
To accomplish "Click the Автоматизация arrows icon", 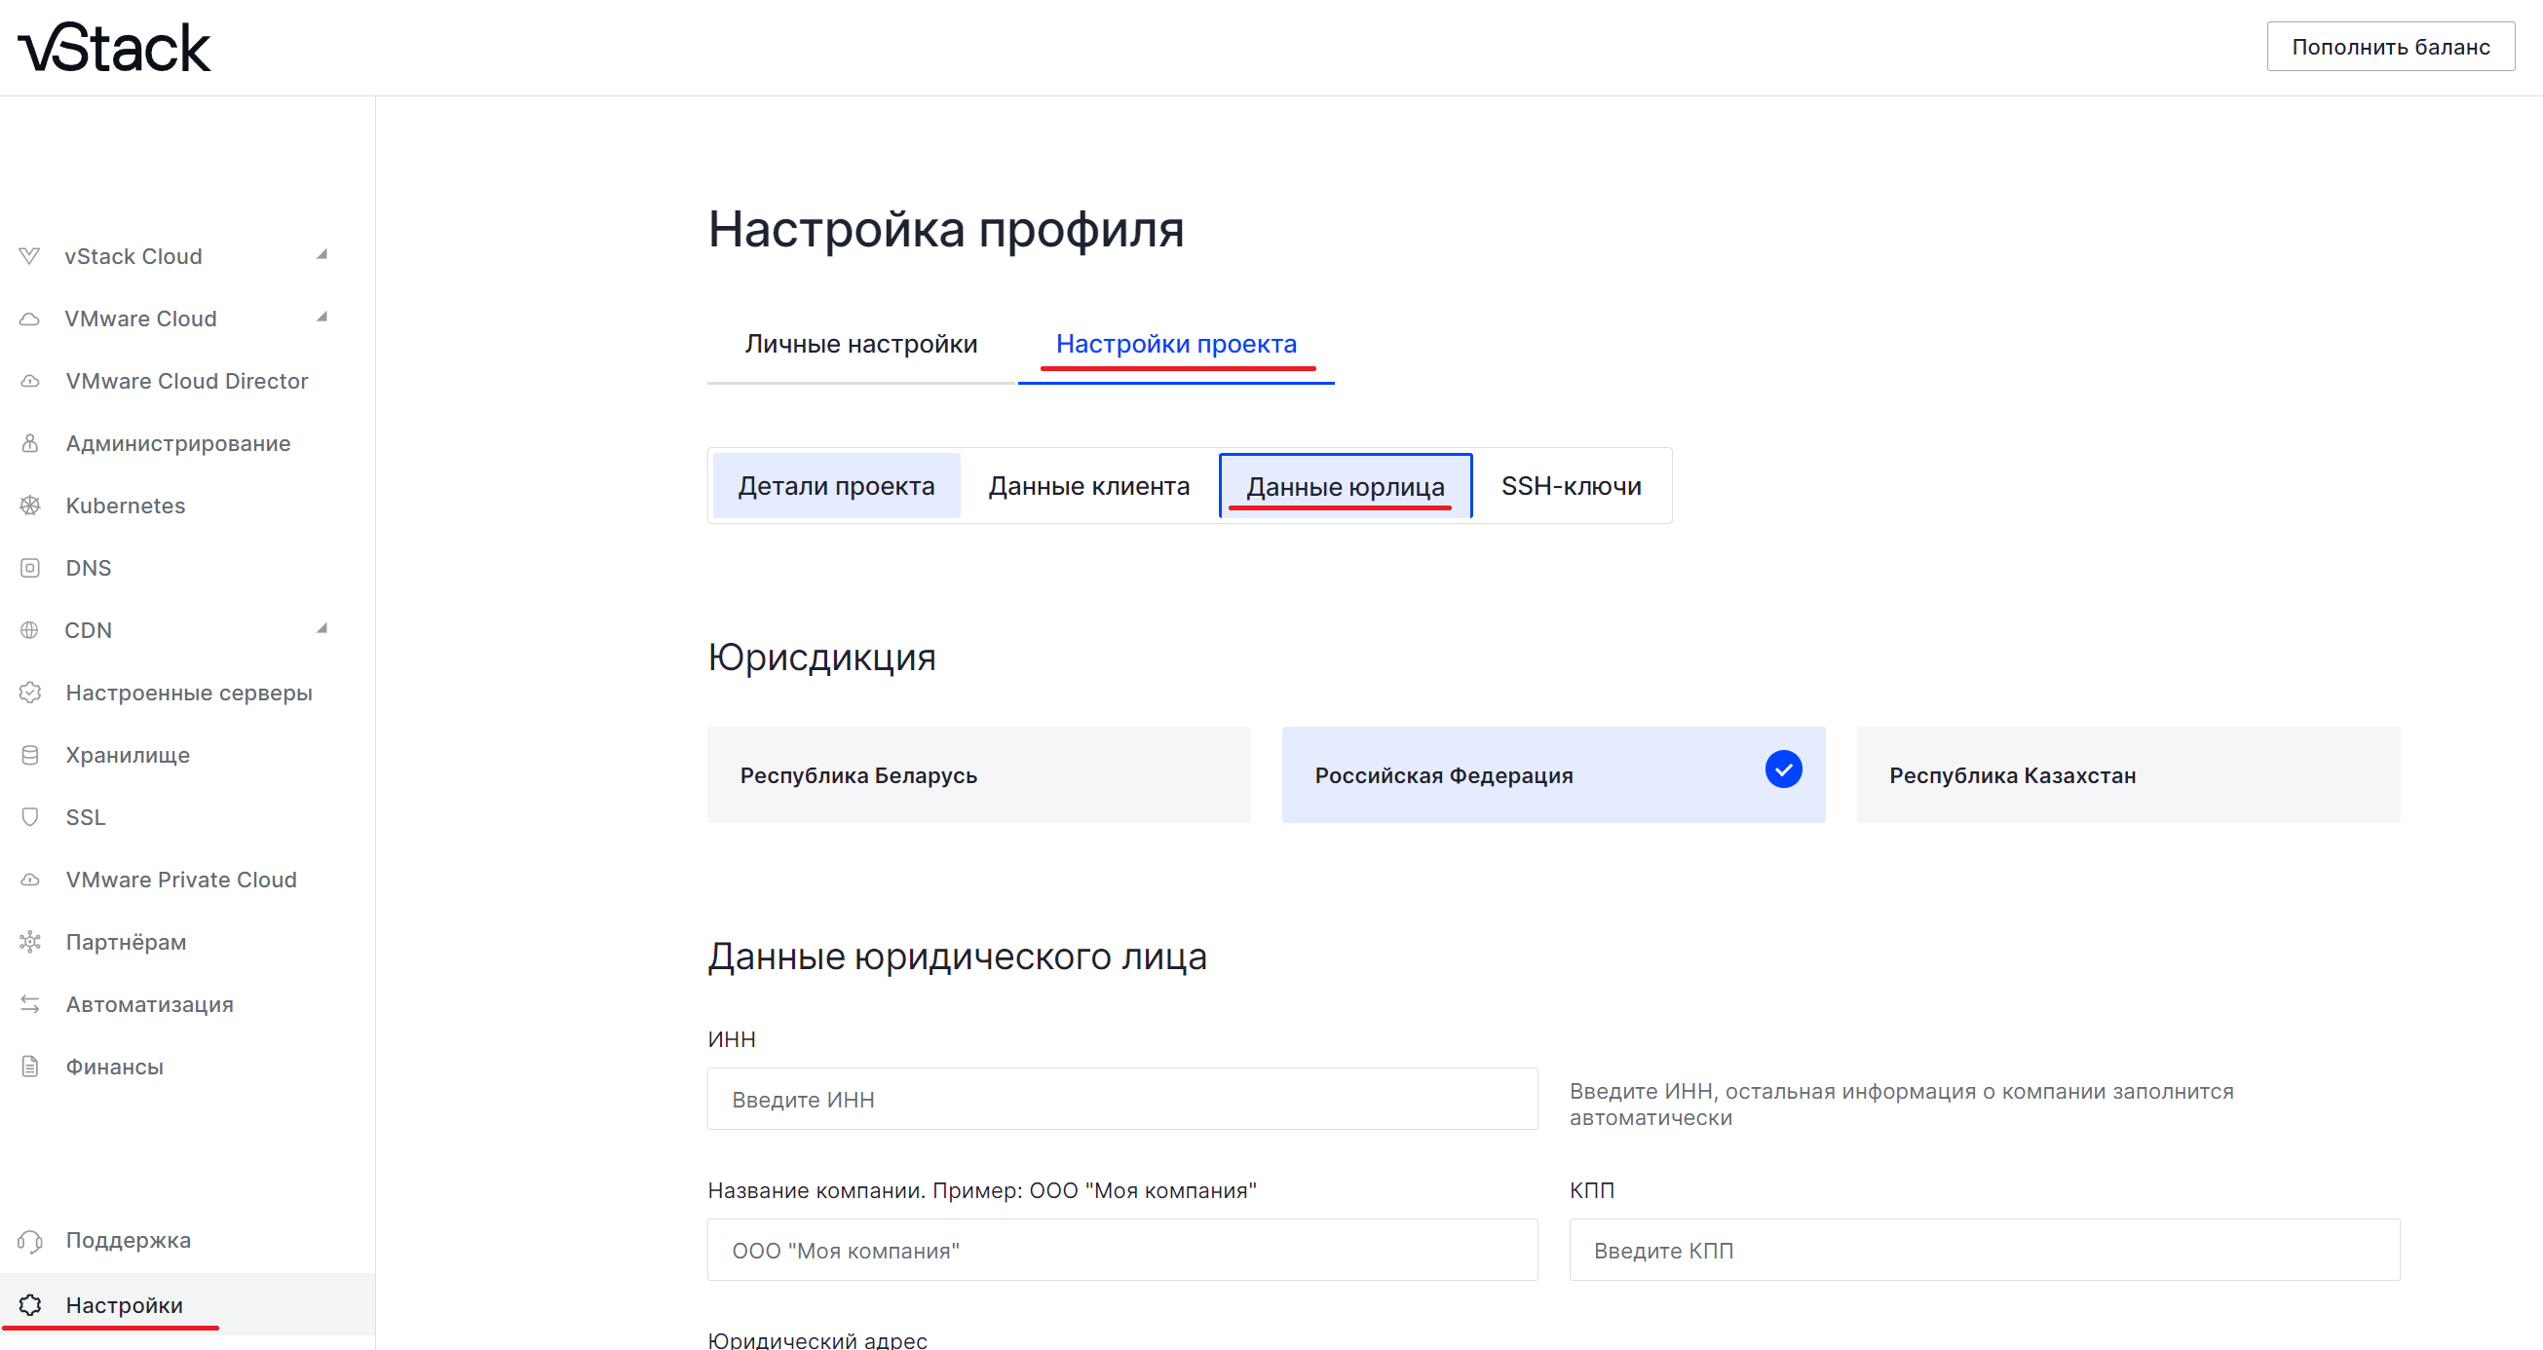I will click(x=29, y=1003).
